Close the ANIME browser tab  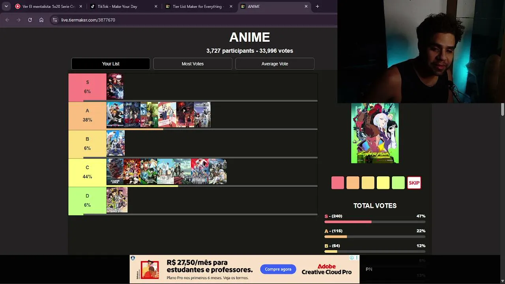point(306,6)
